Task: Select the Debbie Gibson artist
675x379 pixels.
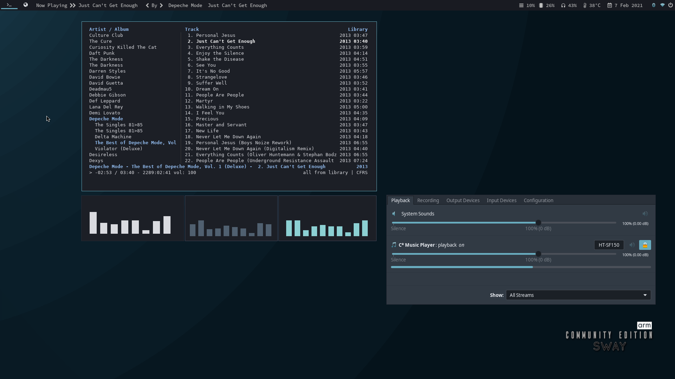Action: pyautogui.click(x=107, y=95)
